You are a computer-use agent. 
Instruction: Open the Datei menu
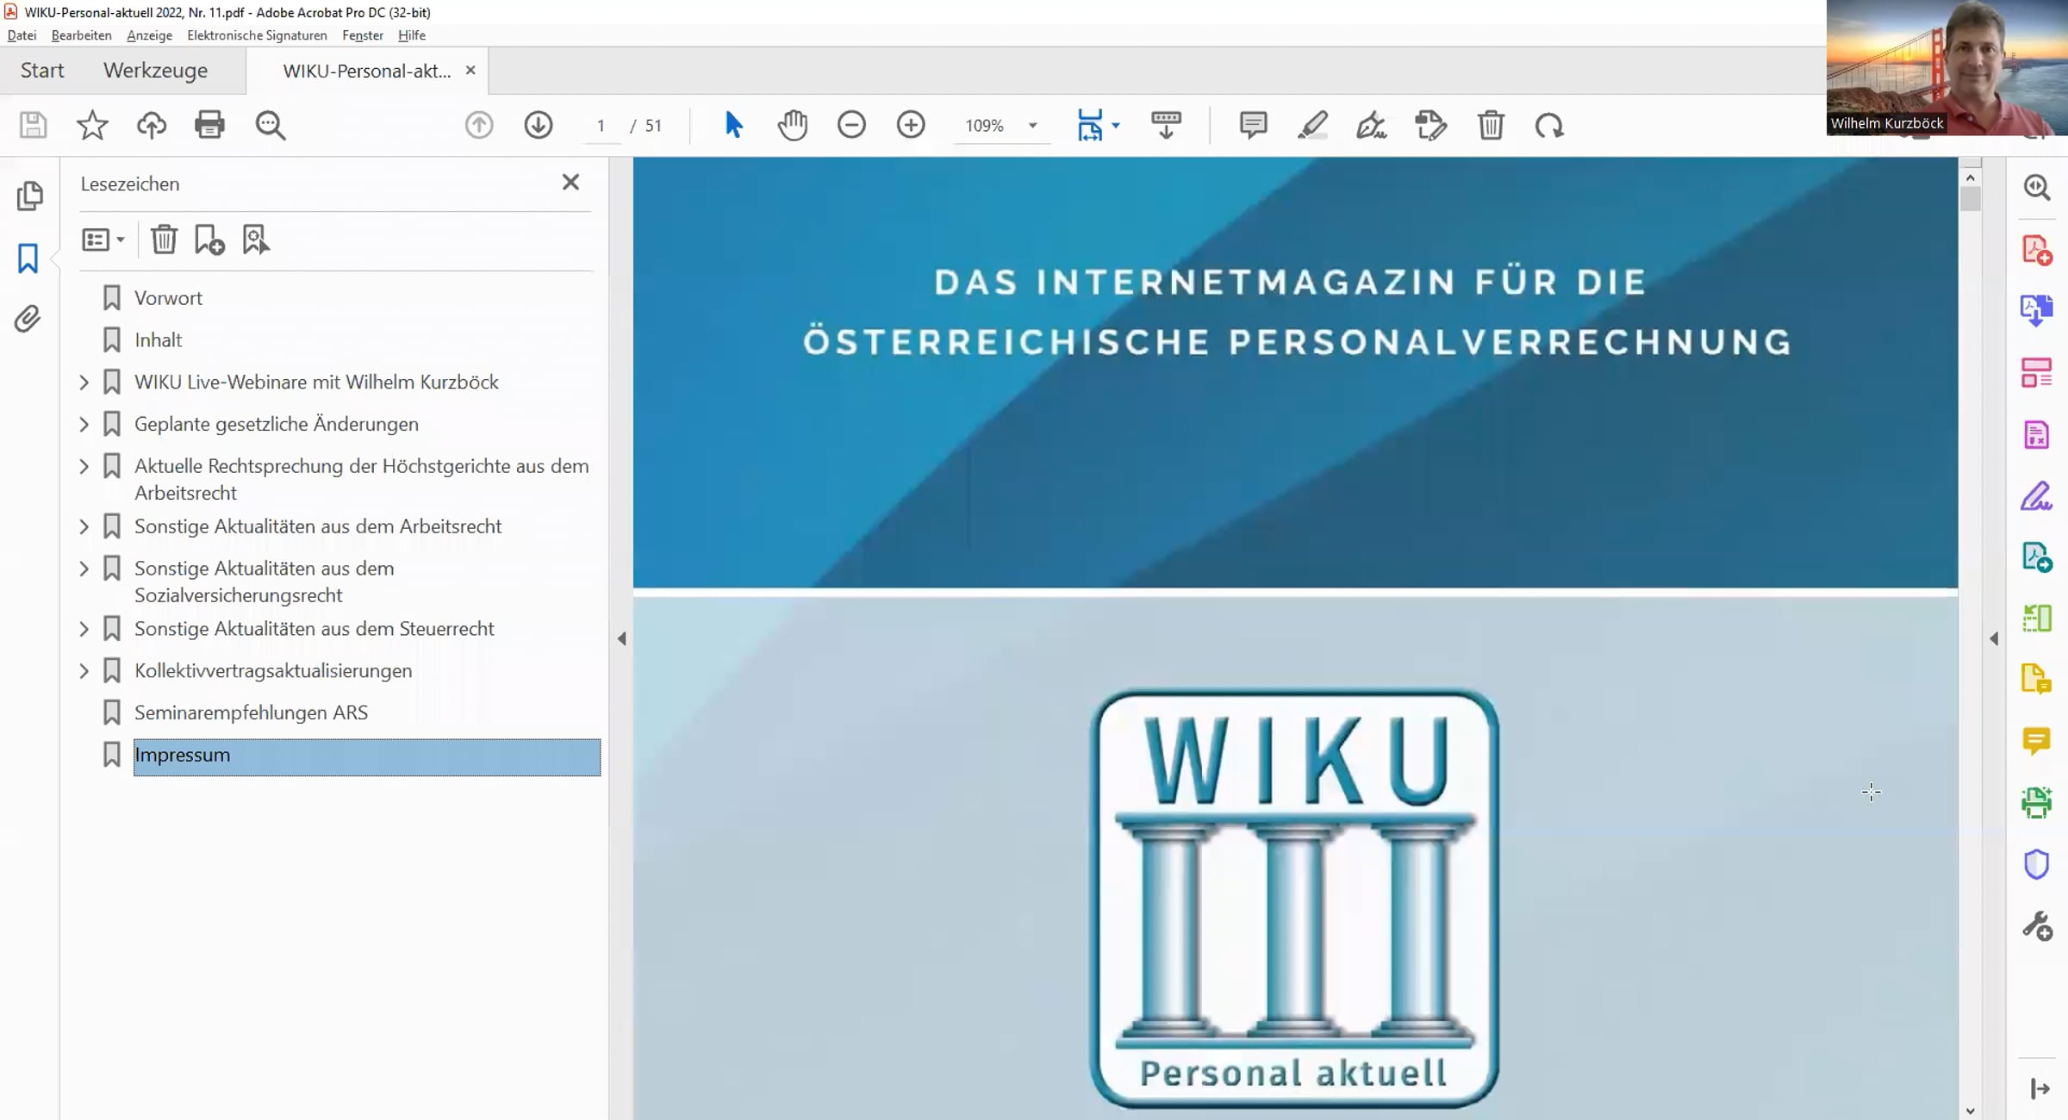(22, 35)
